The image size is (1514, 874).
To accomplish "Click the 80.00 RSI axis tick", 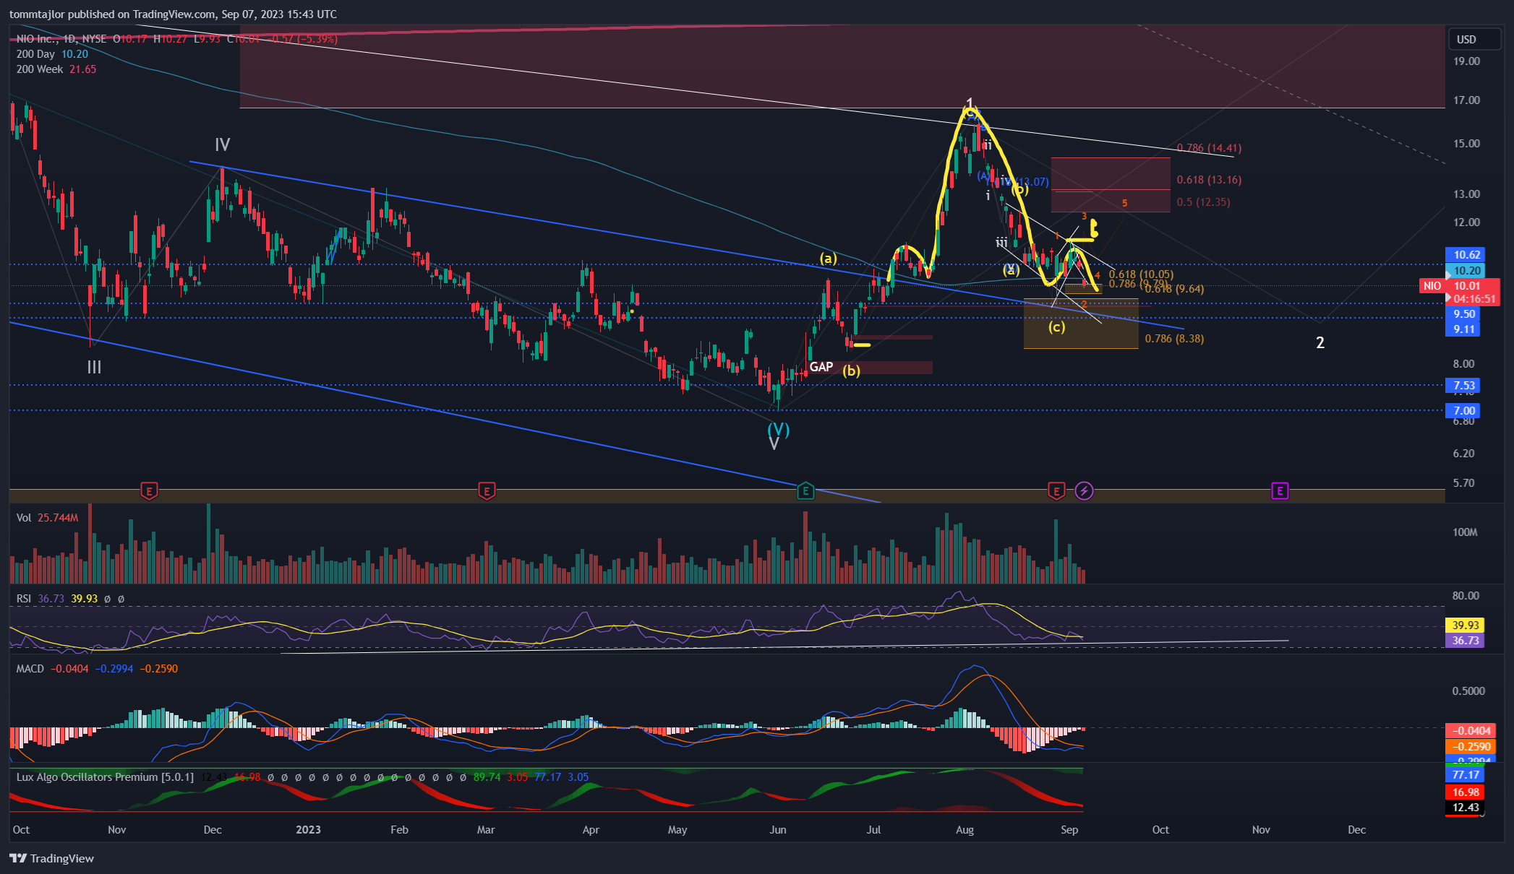I will pos(1466,596).
